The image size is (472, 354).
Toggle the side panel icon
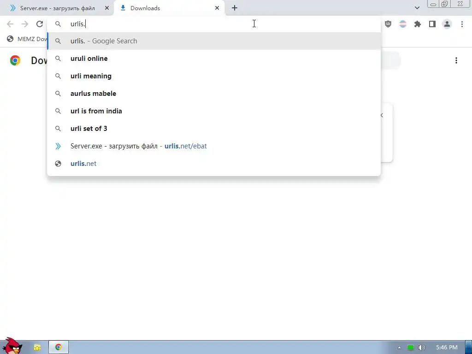pos(432,24)
